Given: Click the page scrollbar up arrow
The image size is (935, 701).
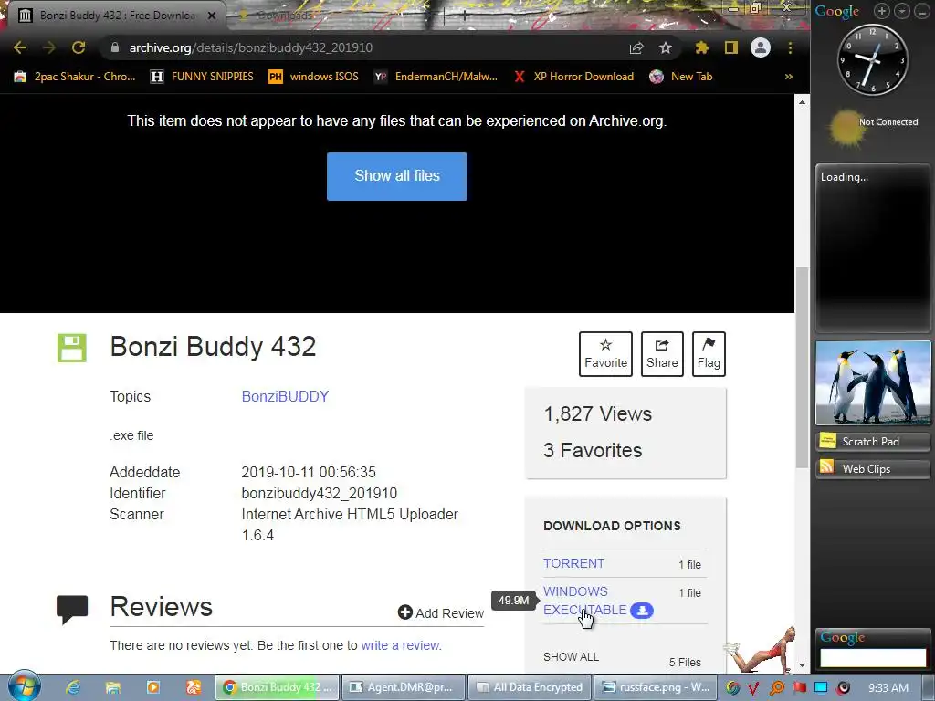Looking at the screenshot, I should click(x=802, y=102).
